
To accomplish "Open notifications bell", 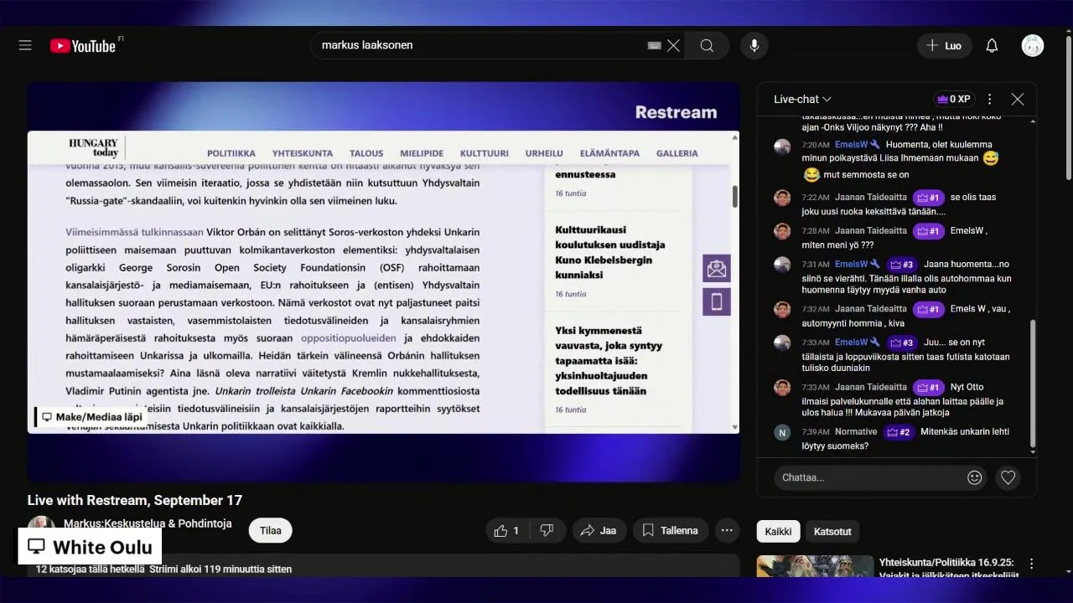I will (x=992, y=45).
